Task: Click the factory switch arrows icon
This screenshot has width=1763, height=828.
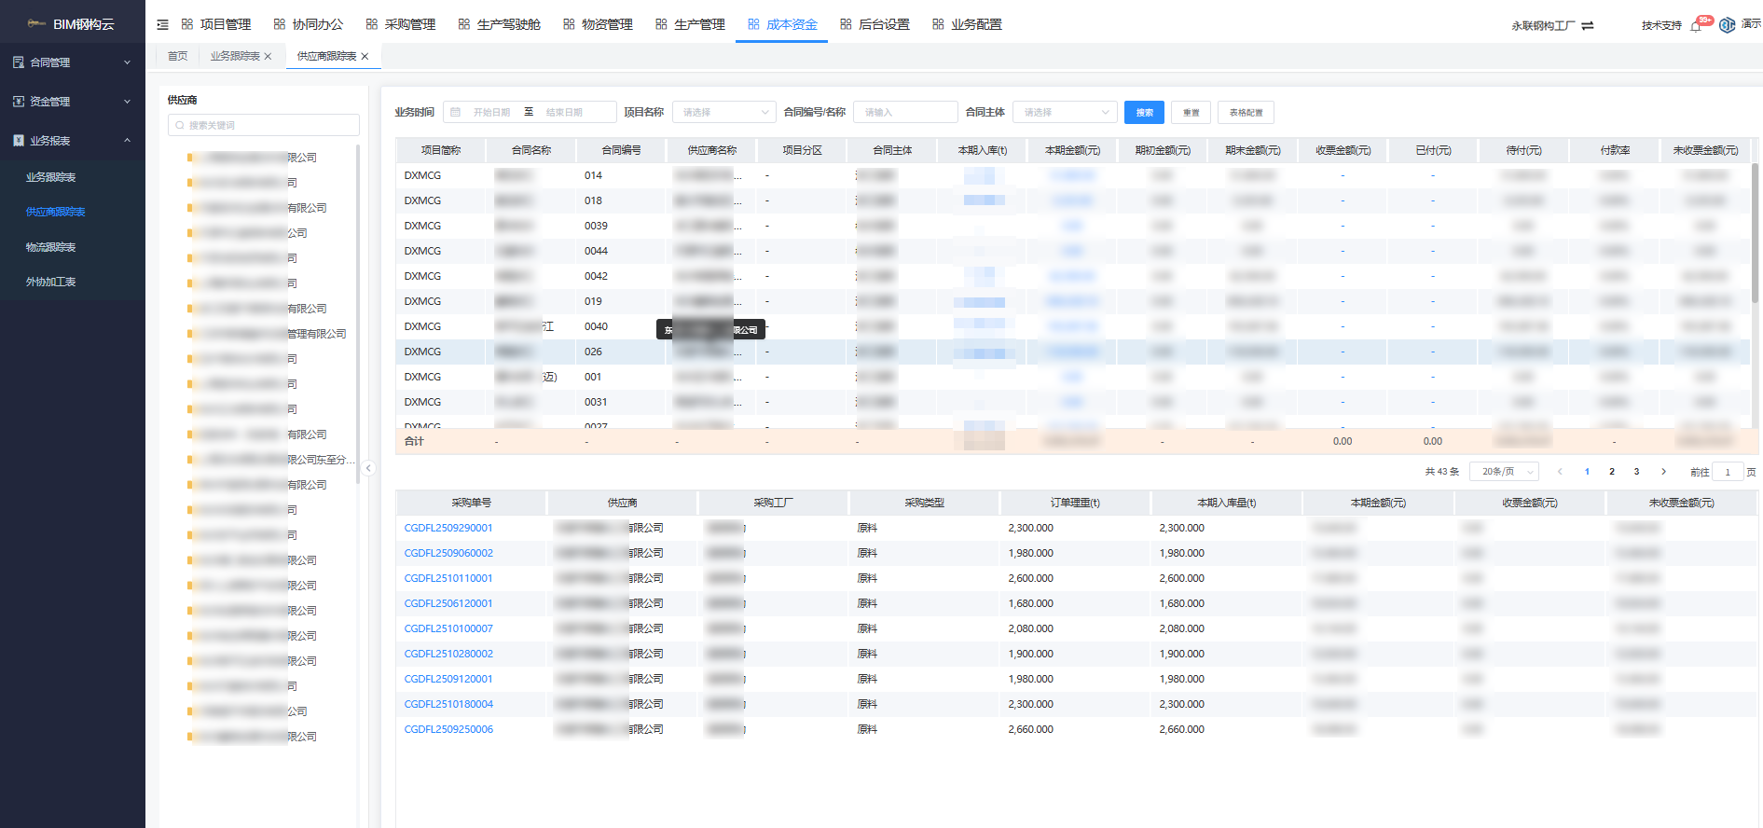Action: (x=1588, y=26)
